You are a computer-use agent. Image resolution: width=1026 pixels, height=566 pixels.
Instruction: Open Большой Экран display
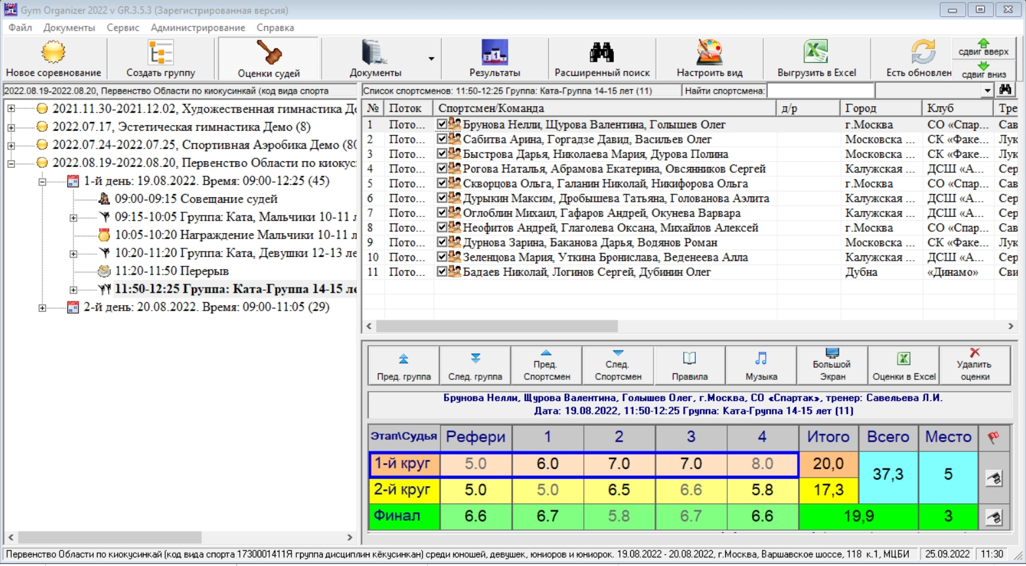[x=831, y=366]
